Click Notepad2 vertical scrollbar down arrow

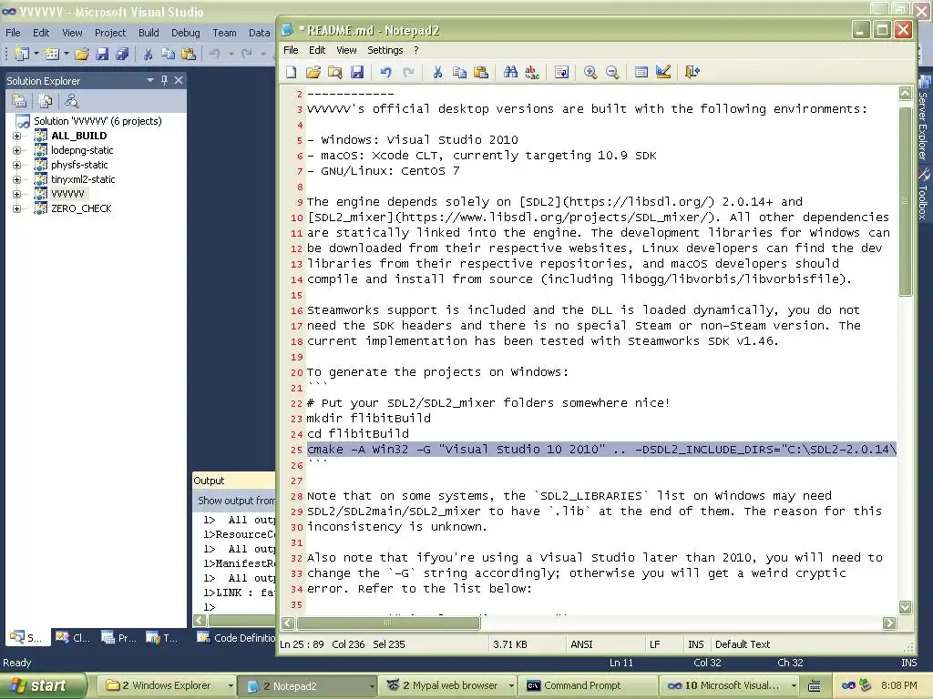[x=905, y=607]
